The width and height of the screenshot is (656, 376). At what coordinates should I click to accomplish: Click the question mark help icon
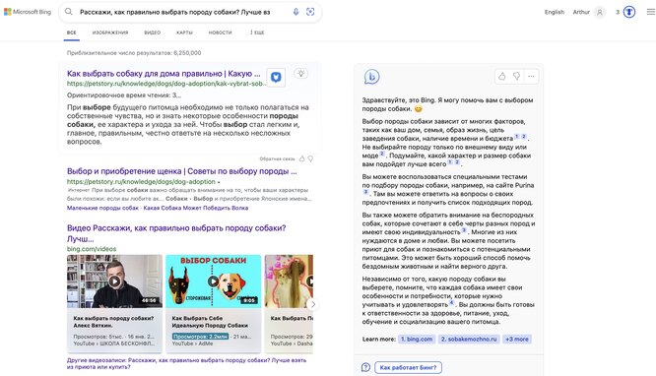pos(365,367)
